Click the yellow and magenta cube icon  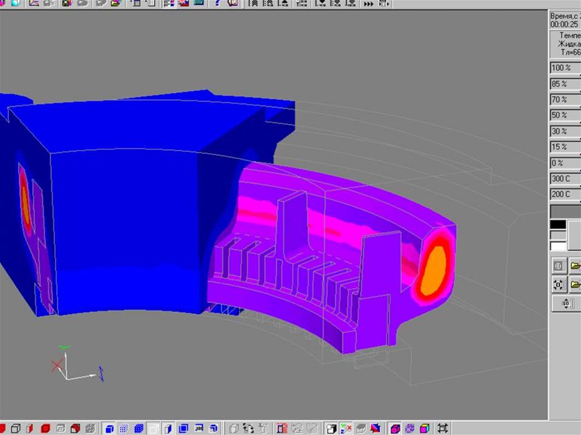tap(424, 428)
